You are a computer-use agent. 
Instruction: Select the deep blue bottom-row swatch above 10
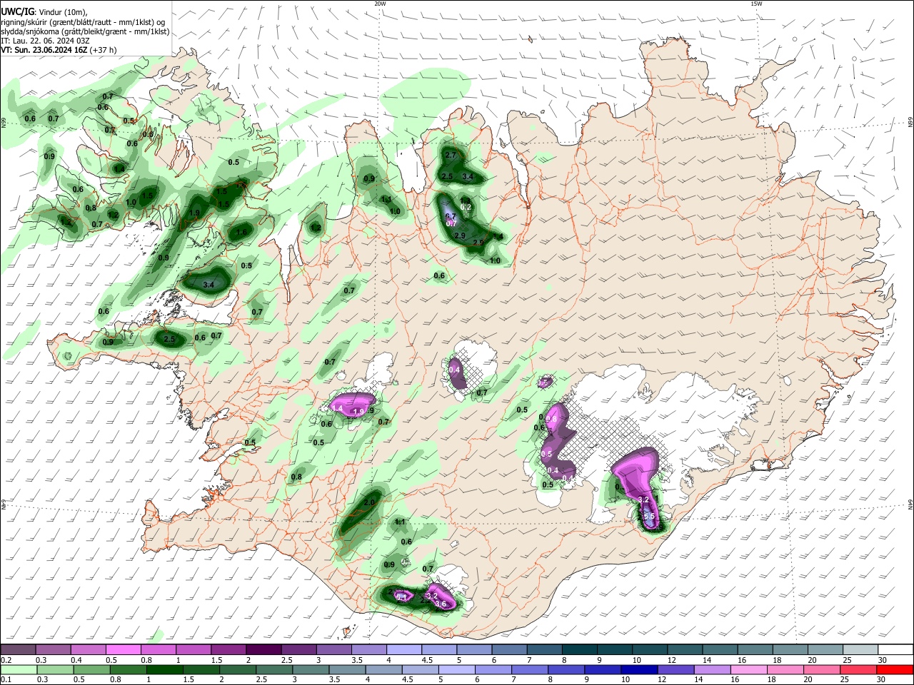(640, 670)
